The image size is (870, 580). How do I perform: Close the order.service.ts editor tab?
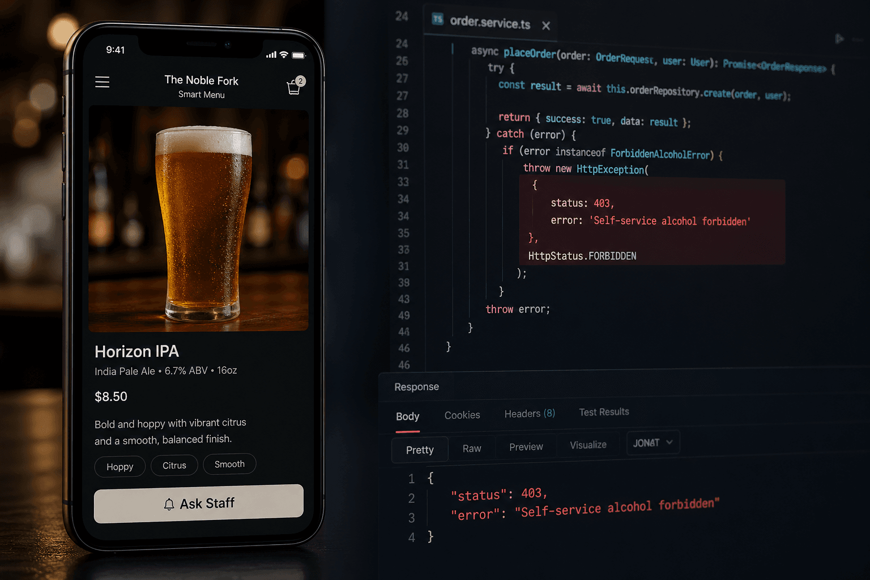coord(545,25)
